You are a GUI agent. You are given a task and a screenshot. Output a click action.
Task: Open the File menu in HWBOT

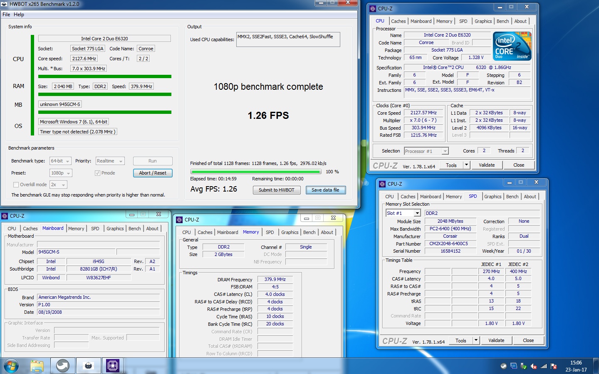pos(6,15)
